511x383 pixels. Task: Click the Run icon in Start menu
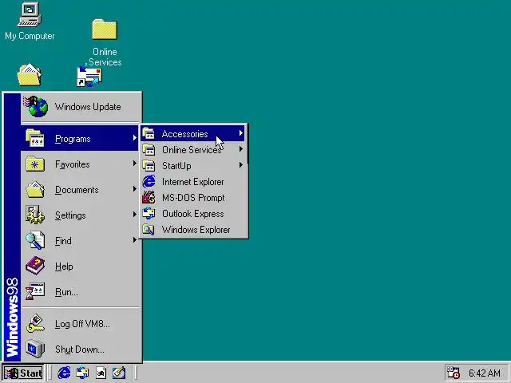coord(35,291)
